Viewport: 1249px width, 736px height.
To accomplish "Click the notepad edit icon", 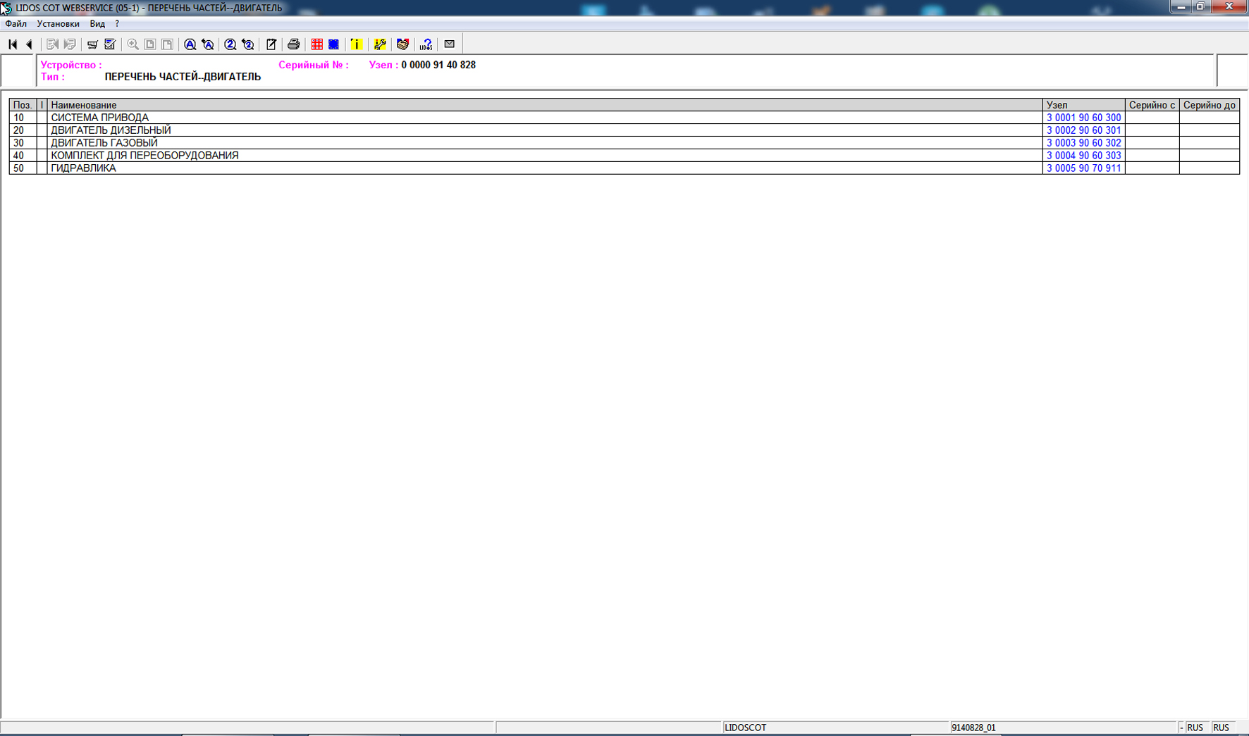I will click(x=271, y=44).
